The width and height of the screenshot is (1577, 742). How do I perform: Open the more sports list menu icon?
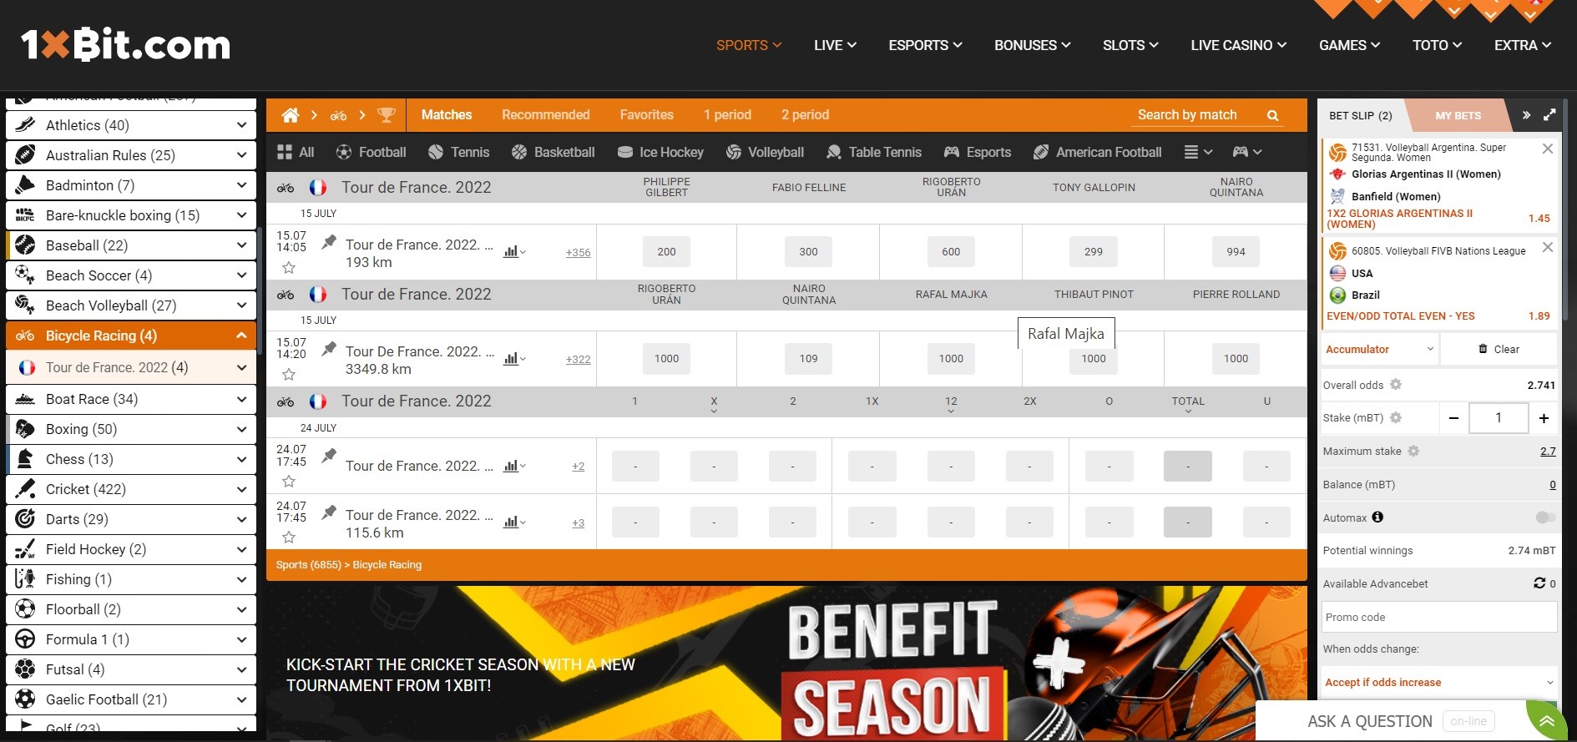[1198, 152]
